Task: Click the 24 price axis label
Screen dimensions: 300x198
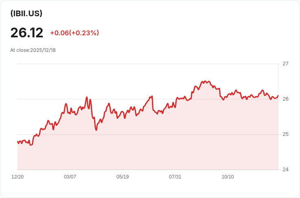Action: click(285, 170)
